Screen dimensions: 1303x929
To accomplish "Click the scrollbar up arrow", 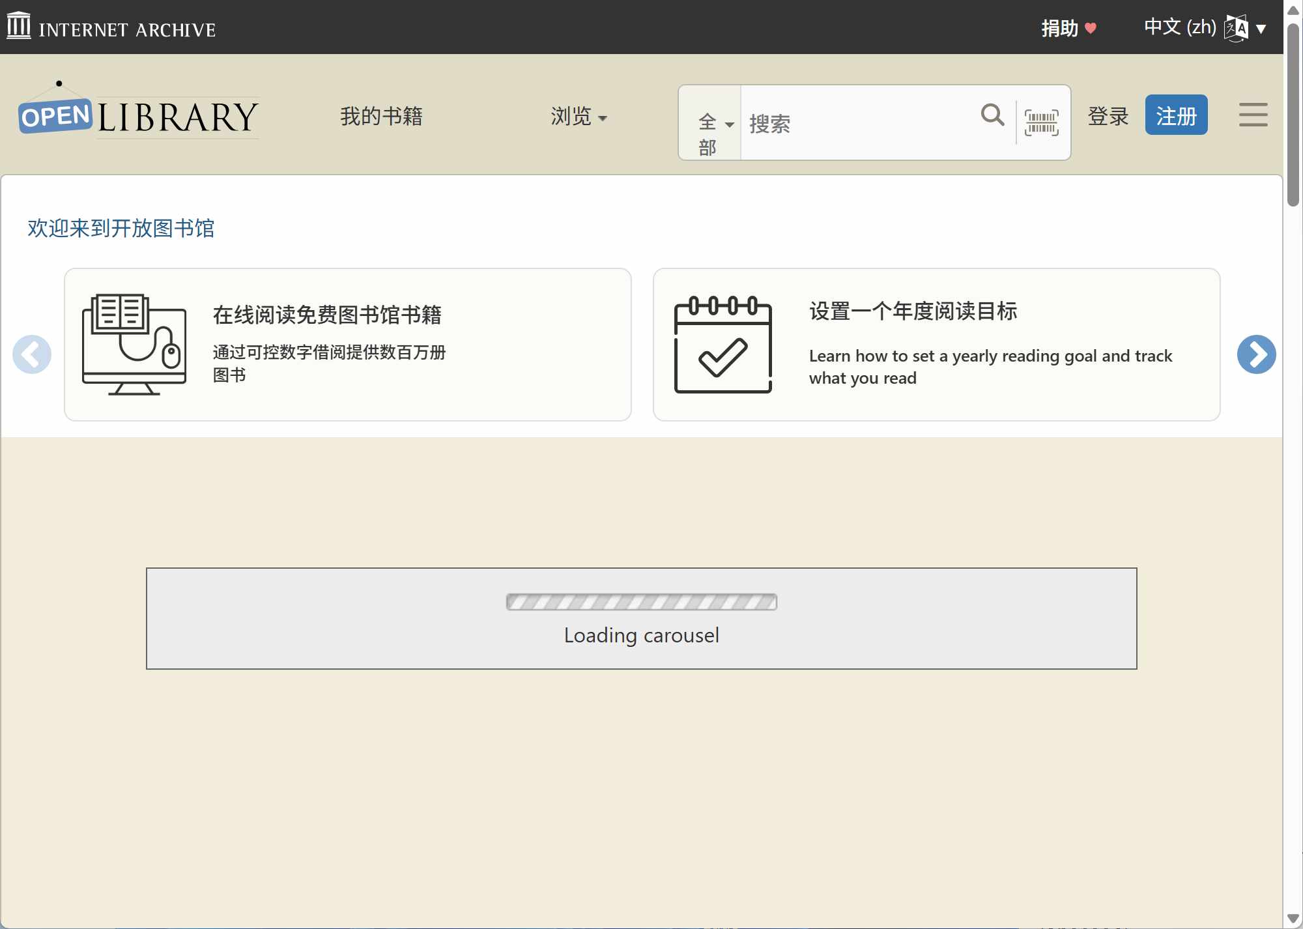I will click(1293, 10).
